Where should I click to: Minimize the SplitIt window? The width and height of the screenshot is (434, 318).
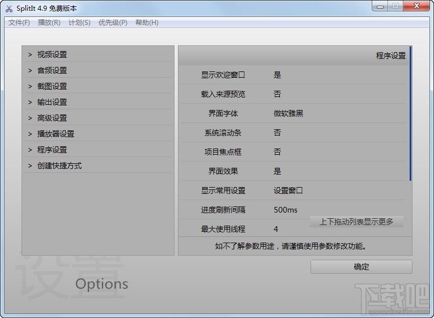(x=380, y=6)
